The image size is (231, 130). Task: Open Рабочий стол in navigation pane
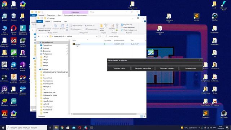pos(47,45)
